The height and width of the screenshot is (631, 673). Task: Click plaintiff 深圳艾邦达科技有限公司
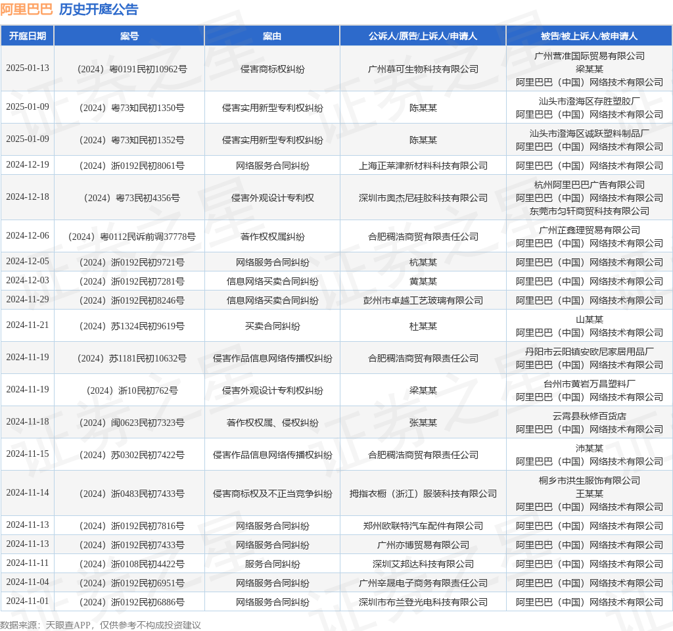point(423,564)
